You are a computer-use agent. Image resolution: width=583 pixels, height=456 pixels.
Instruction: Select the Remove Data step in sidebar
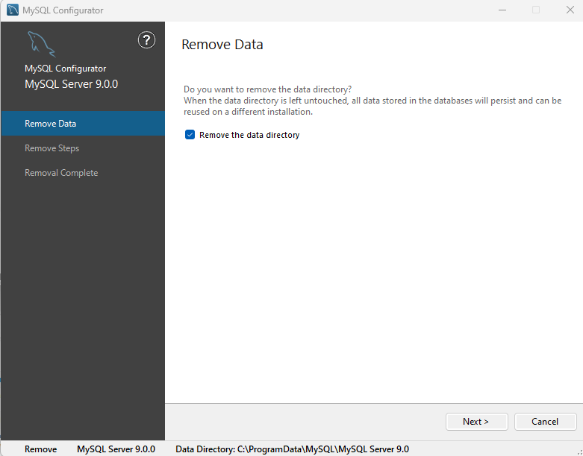[83, 124]
